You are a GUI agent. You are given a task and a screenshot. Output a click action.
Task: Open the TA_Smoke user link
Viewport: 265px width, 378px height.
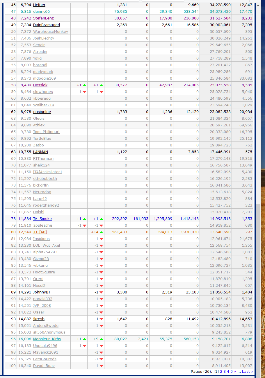[x=42, y=219]
